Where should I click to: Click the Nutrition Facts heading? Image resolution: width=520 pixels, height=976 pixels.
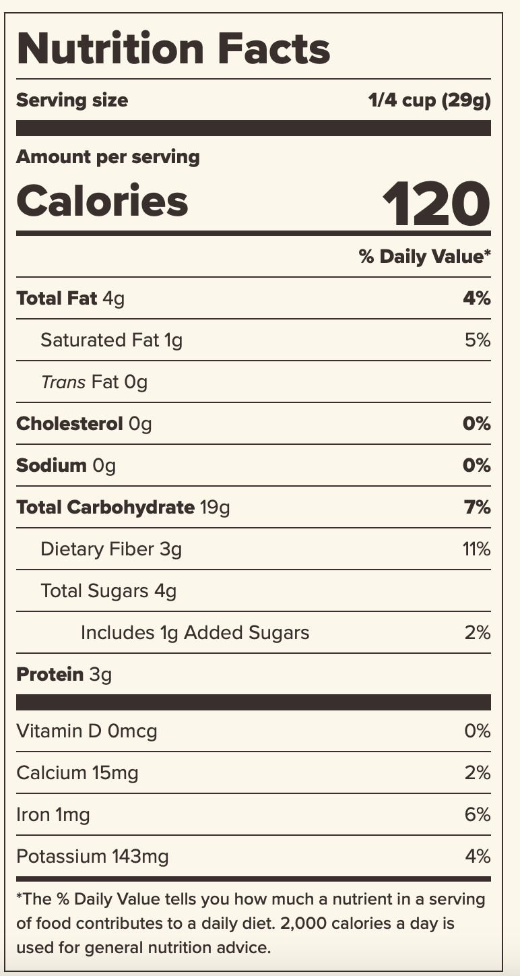click(x=173, y=49)
